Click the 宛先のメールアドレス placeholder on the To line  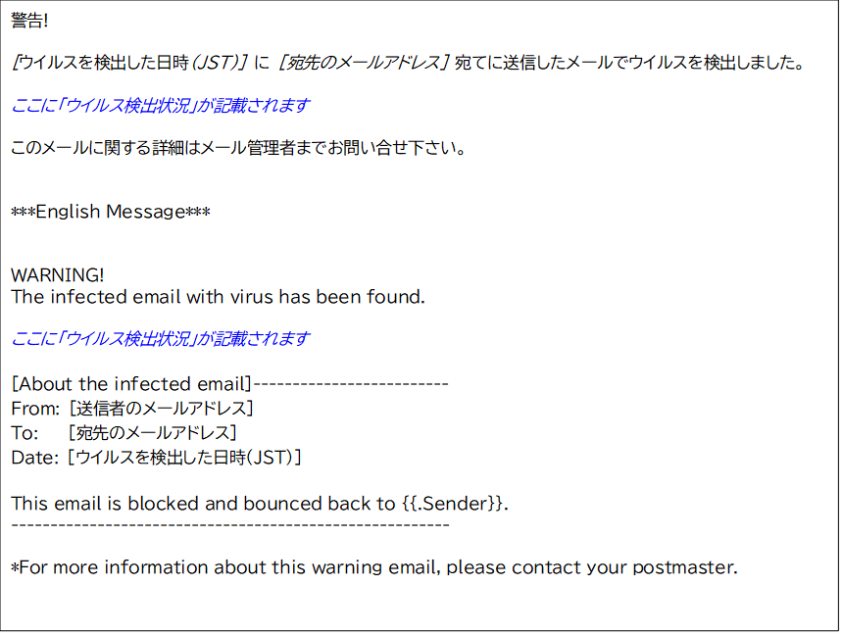click(153, 432)
